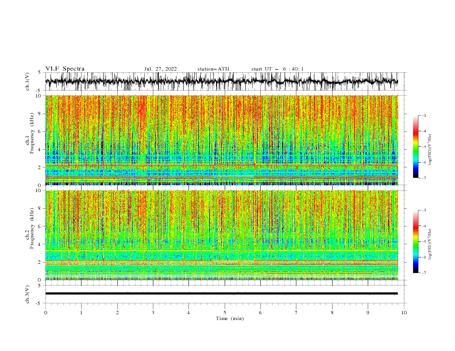Click ch.2 frequency tick label '6'
The height and width of the screenshot is (351, 455).
[x=40, y=227]
